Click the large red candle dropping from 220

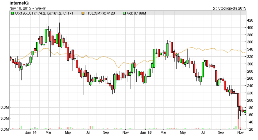point(238,100)
